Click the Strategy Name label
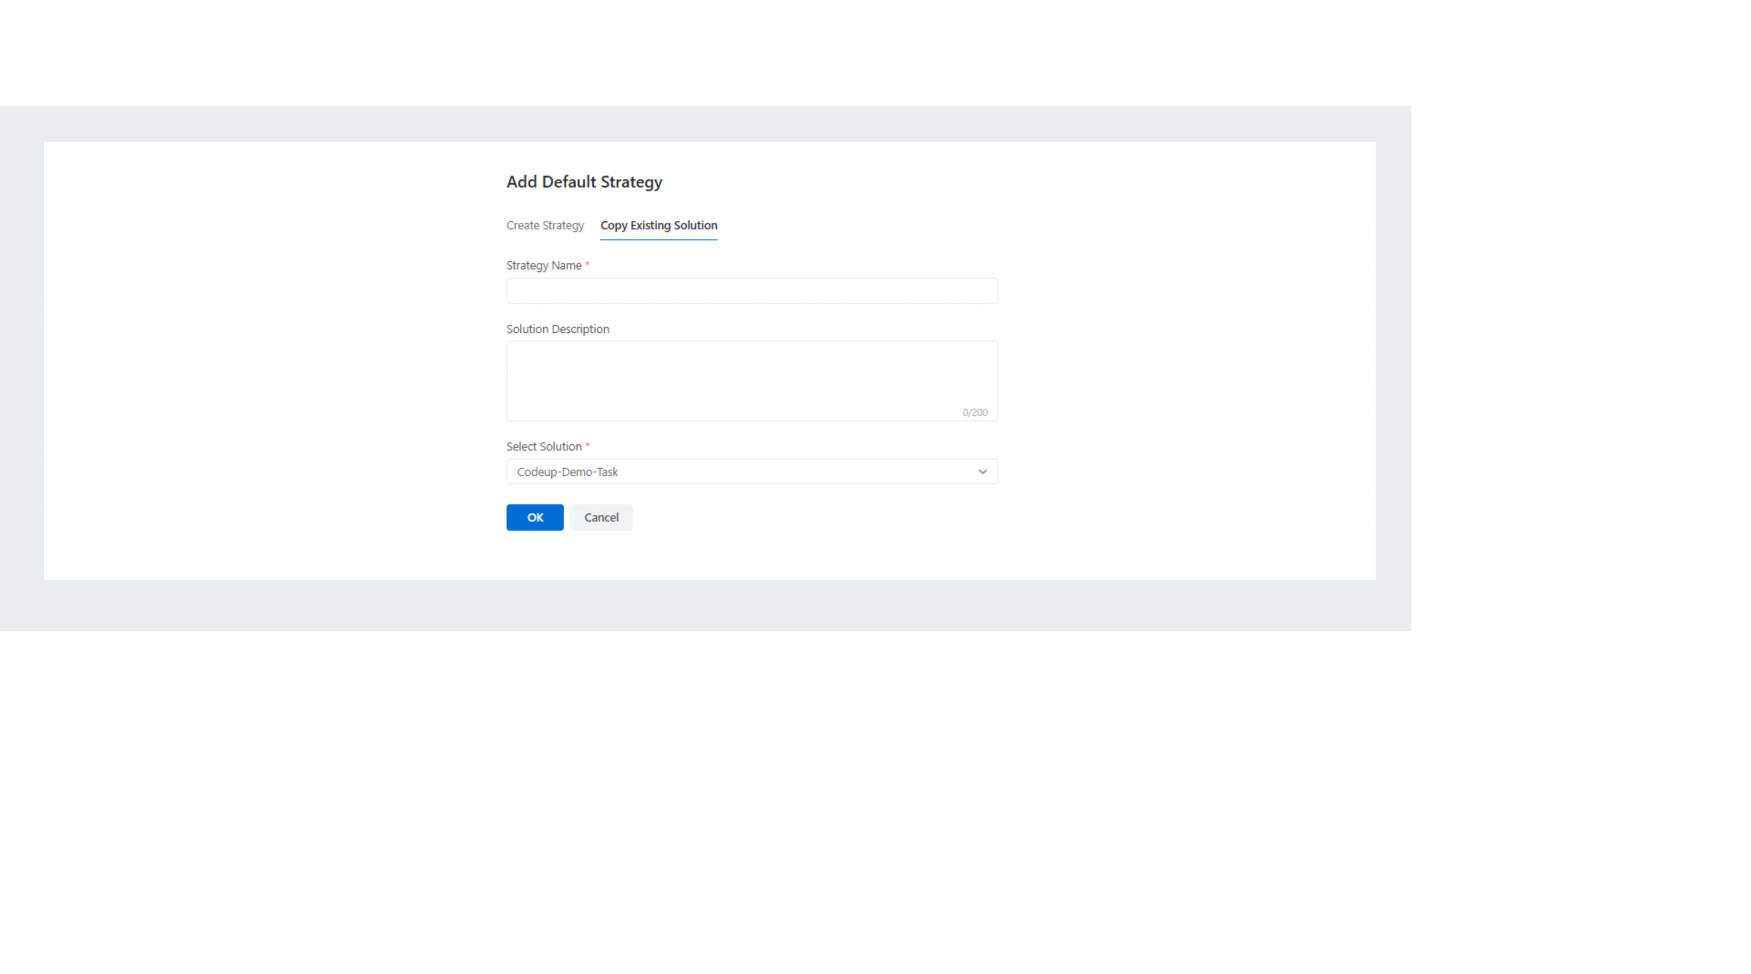This screenshot has width=1751, height=974. click(x=543, y=266)
